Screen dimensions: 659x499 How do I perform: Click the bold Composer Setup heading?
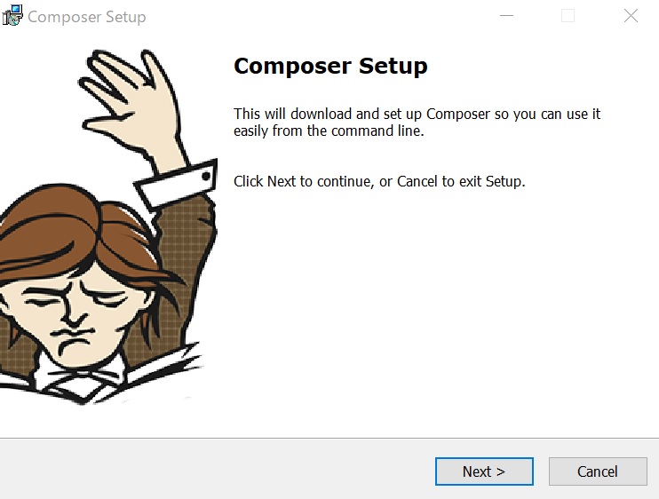coord(330,66)
